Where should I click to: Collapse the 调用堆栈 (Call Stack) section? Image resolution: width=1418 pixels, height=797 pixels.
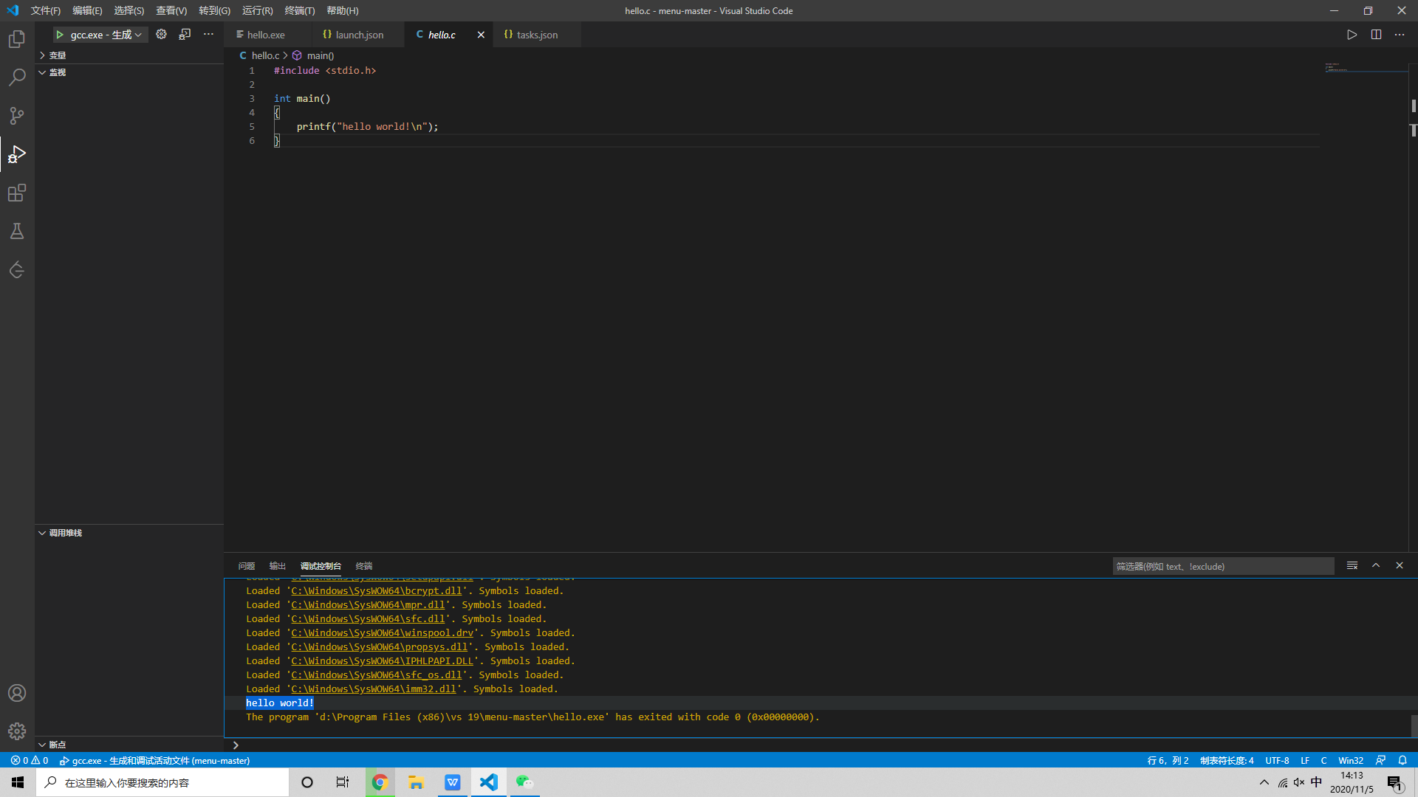coord(65,533)
